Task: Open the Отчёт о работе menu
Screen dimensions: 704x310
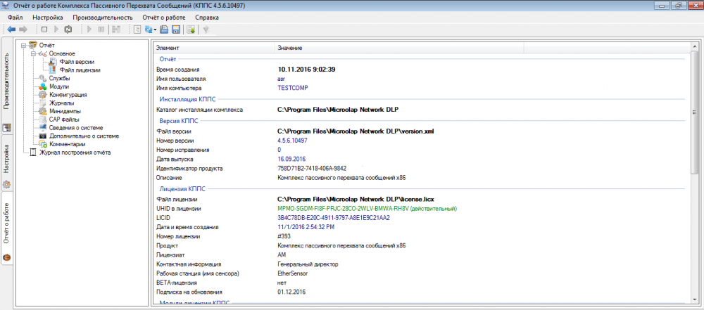Action: point(164,18)
